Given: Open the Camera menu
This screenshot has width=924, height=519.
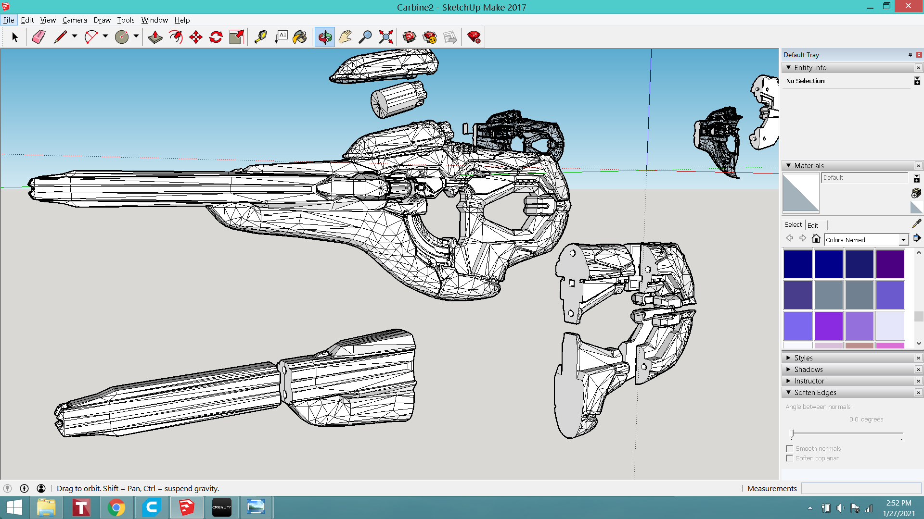Looking at the screenshot, I should tap(75, 20).
